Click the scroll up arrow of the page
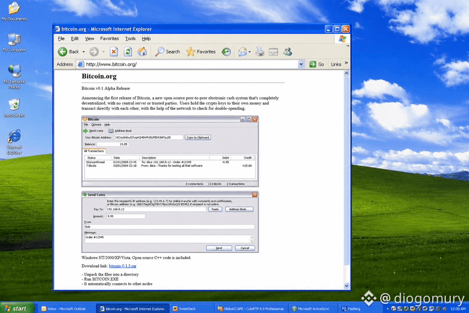This screenshot has height=313, width=469. tap(346, 73)
